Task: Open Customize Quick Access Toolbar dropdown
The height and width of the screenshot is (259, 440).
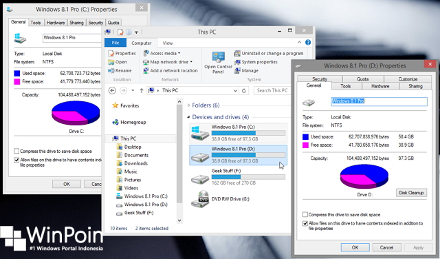Action: point(136,32)
